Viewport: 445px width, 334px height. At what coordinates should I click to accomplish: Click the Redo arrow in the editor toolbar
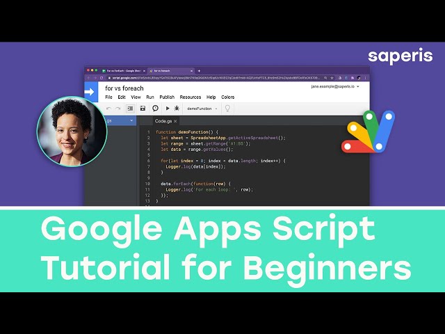(x=118, y=109)
